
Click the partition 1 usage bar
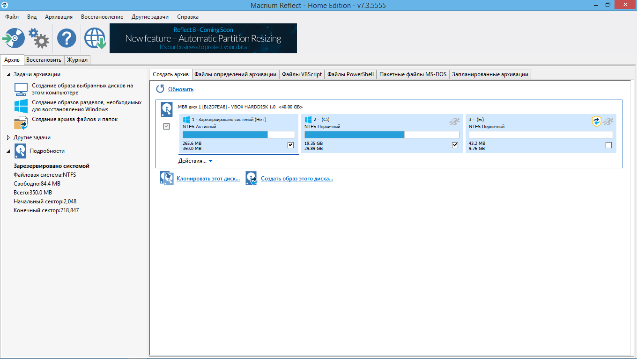239,135
